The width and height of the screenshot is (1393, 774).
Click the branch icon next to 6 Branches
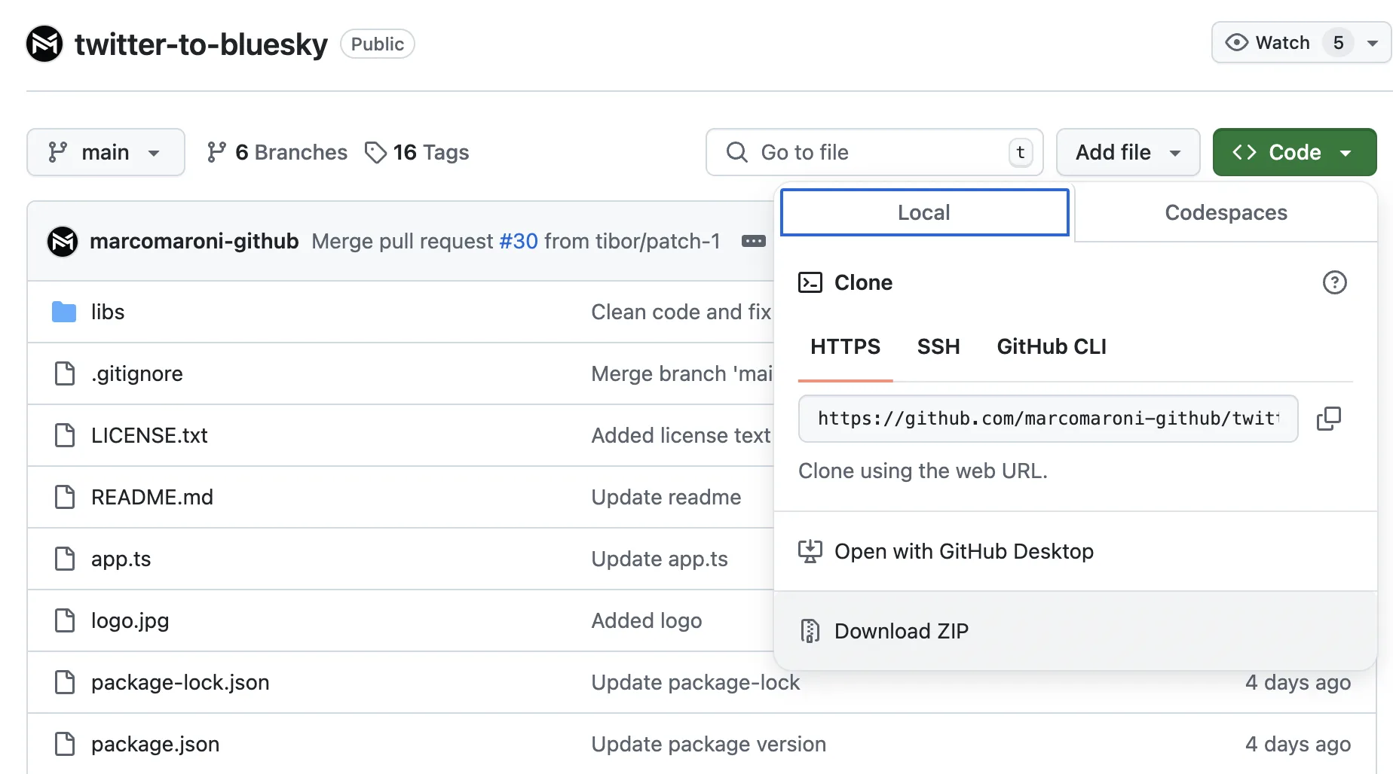[216, 152]
